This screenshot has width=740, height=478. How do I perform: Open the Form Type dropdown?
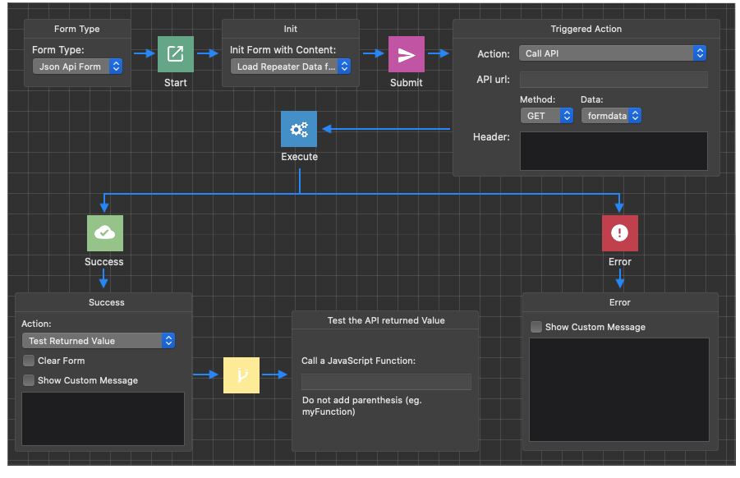coord(78,67)
